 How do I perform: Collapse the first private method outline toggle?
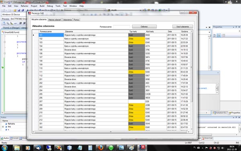click(x=5, y=42)
